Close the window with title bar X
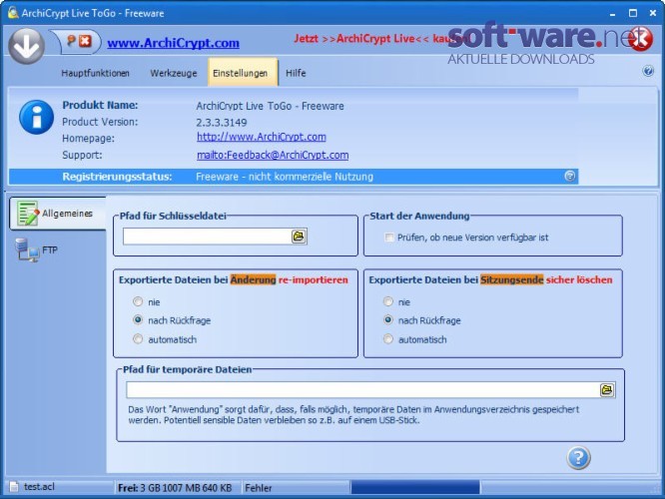665x499 pixels. point(653,13)
